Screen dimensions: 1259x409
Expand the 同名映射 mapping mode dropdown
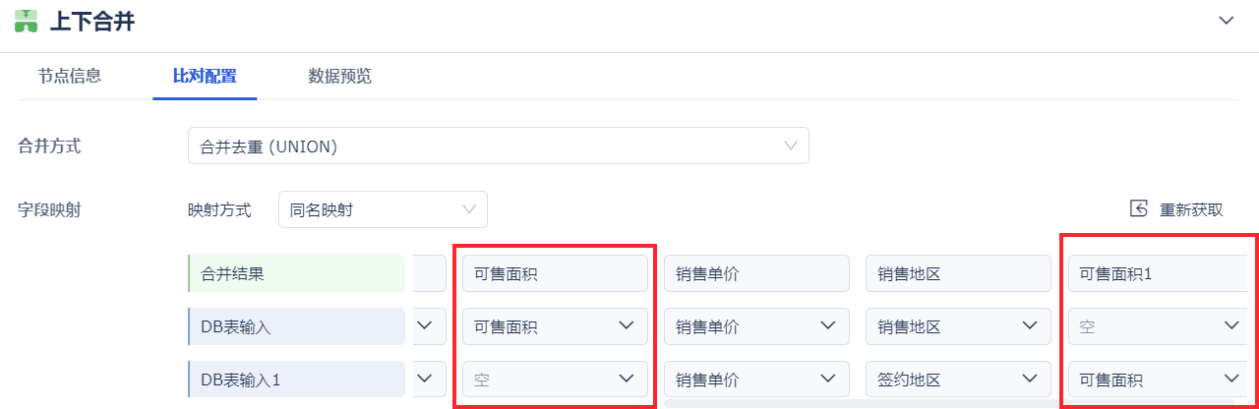383,209
